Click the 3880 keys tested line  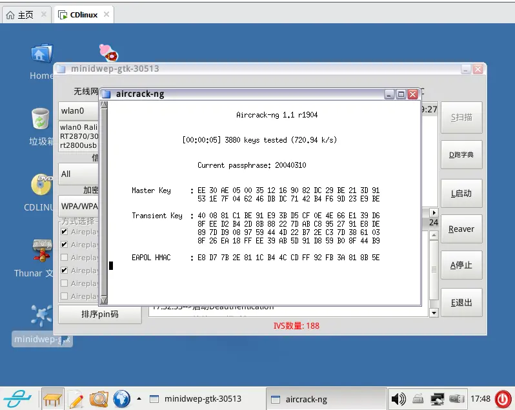259,140
